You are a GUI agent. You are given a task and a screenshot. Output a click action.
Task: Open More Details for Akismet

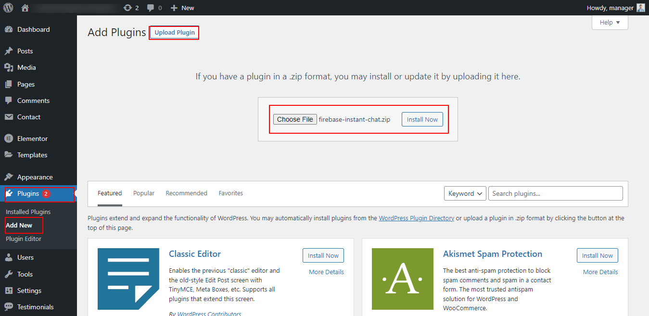[600, 272]
